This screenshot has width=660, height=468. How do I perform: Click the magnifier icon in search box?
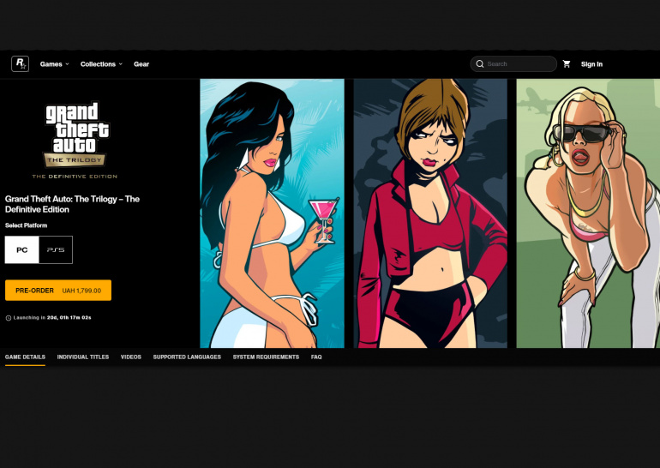tap(480, 64)
